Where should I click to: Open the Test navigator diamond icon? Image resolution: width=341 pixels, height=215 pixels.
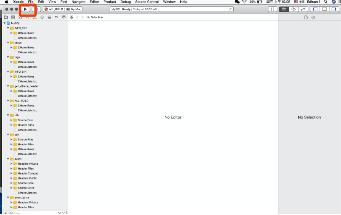[x=42, y=17]
